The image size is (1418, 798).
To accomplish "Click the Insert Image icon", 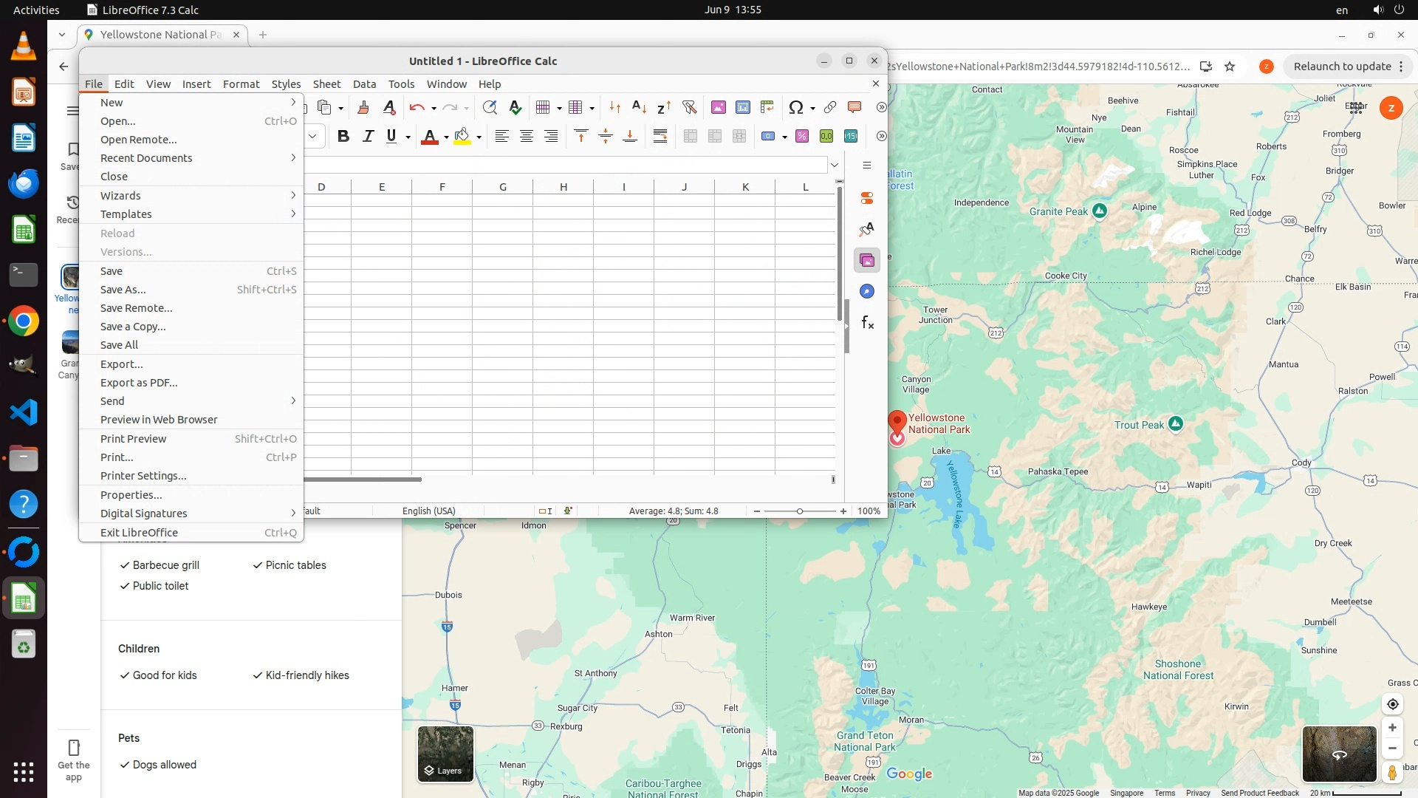I will [x=718, y=108].
